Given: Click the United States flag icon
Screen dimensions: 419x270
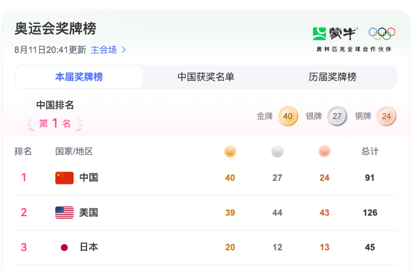Looking at the screenshot, I should 64,213.
